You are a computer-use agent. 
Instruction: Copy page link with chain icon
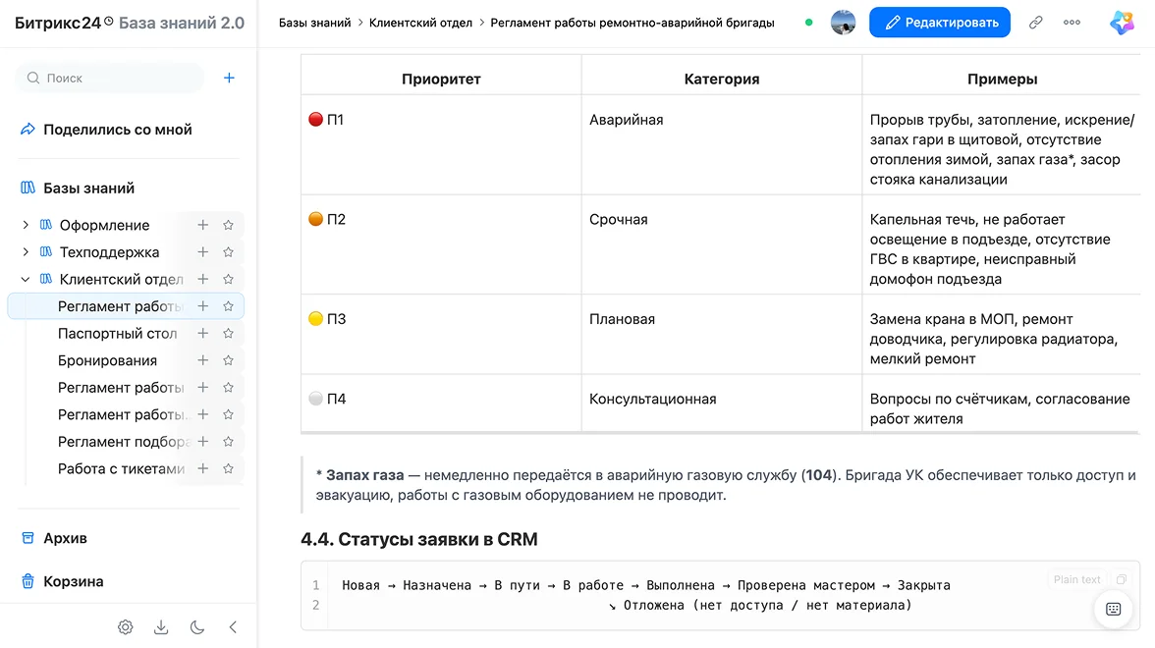1035,22
